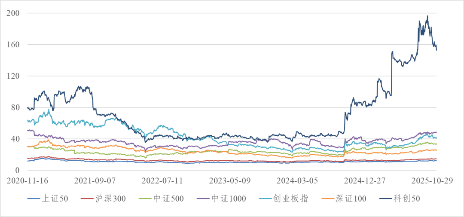
Task: Click the 科创50 line's peak near 200
Action: (427, 16)
